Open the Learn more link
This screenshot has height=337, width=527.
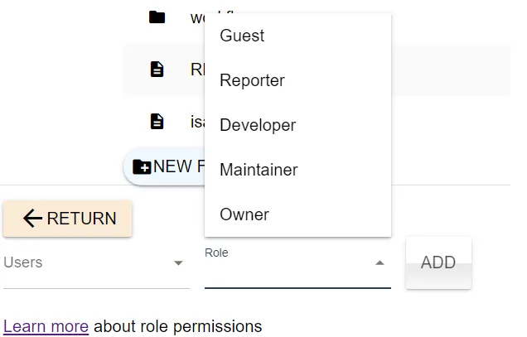pyautogui.click(x=46, y=326)
